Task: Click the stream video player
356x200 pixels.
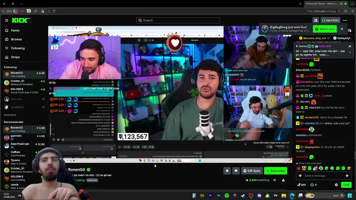Action: coord(170,94)
